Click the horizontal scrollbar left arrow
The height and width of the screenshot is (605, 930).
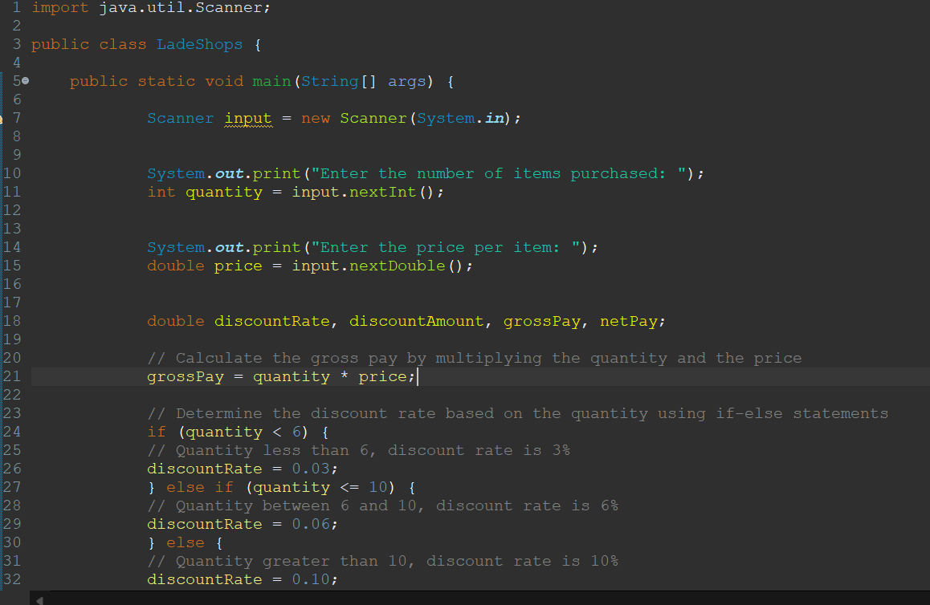click(38, 599)
